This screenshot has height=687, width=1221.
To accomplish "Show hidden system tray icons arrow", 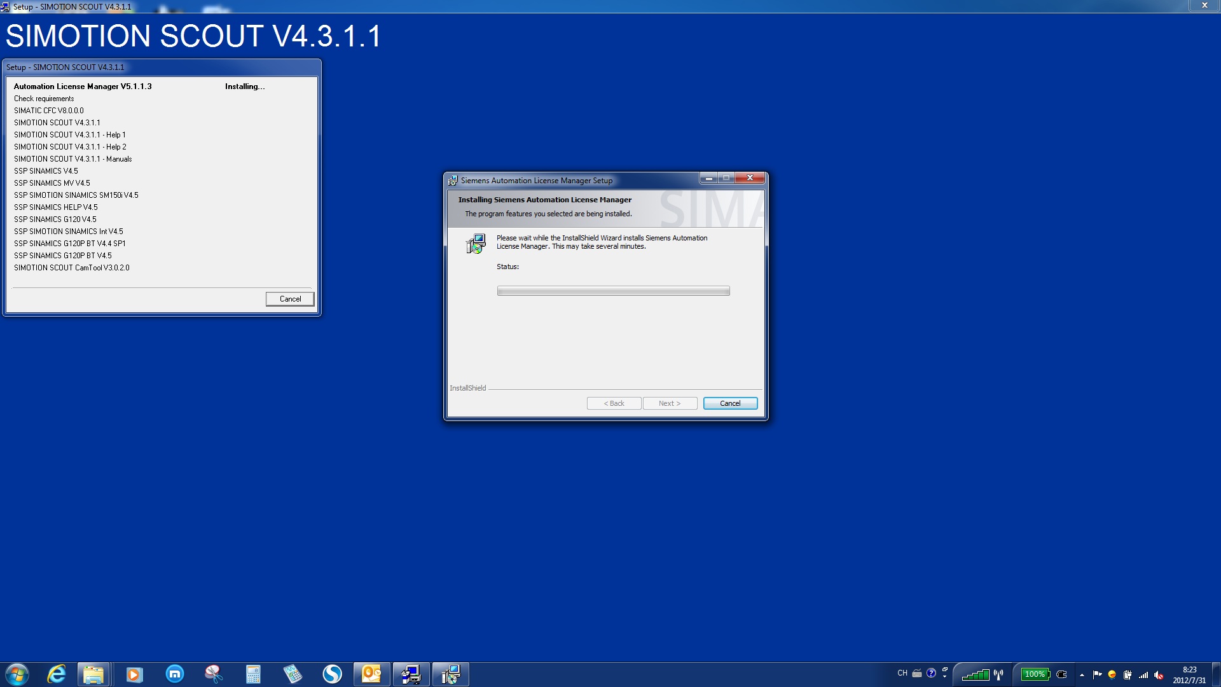I will 1082,675.
